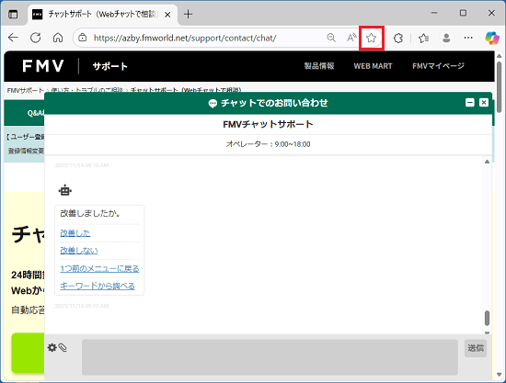This screenshot has width=506, height=383.
Task: Minimize the chat inquiry panel
Action: pos(470,103)
